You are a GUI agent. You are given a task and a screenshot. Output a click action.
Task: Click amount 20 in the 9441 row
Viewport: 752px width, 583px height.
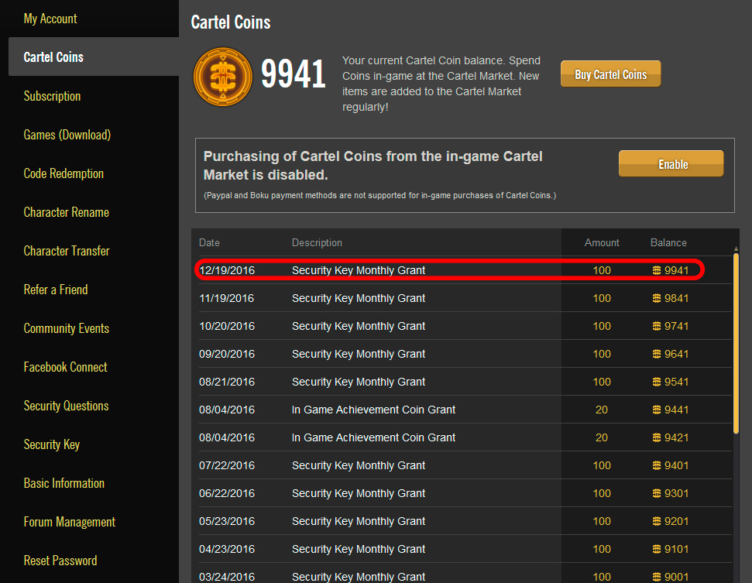pyautogui.click(x=602, y=410)
